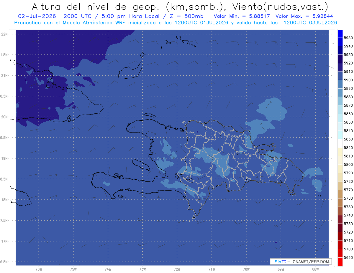
Task: Click the '1200UTC_03JUL2026' valid-until time text
Action: click(x=310, y=23)
